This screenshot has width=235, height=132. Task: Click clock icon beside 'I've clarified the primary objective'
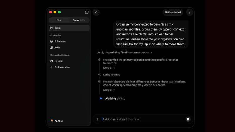[99, 60]
